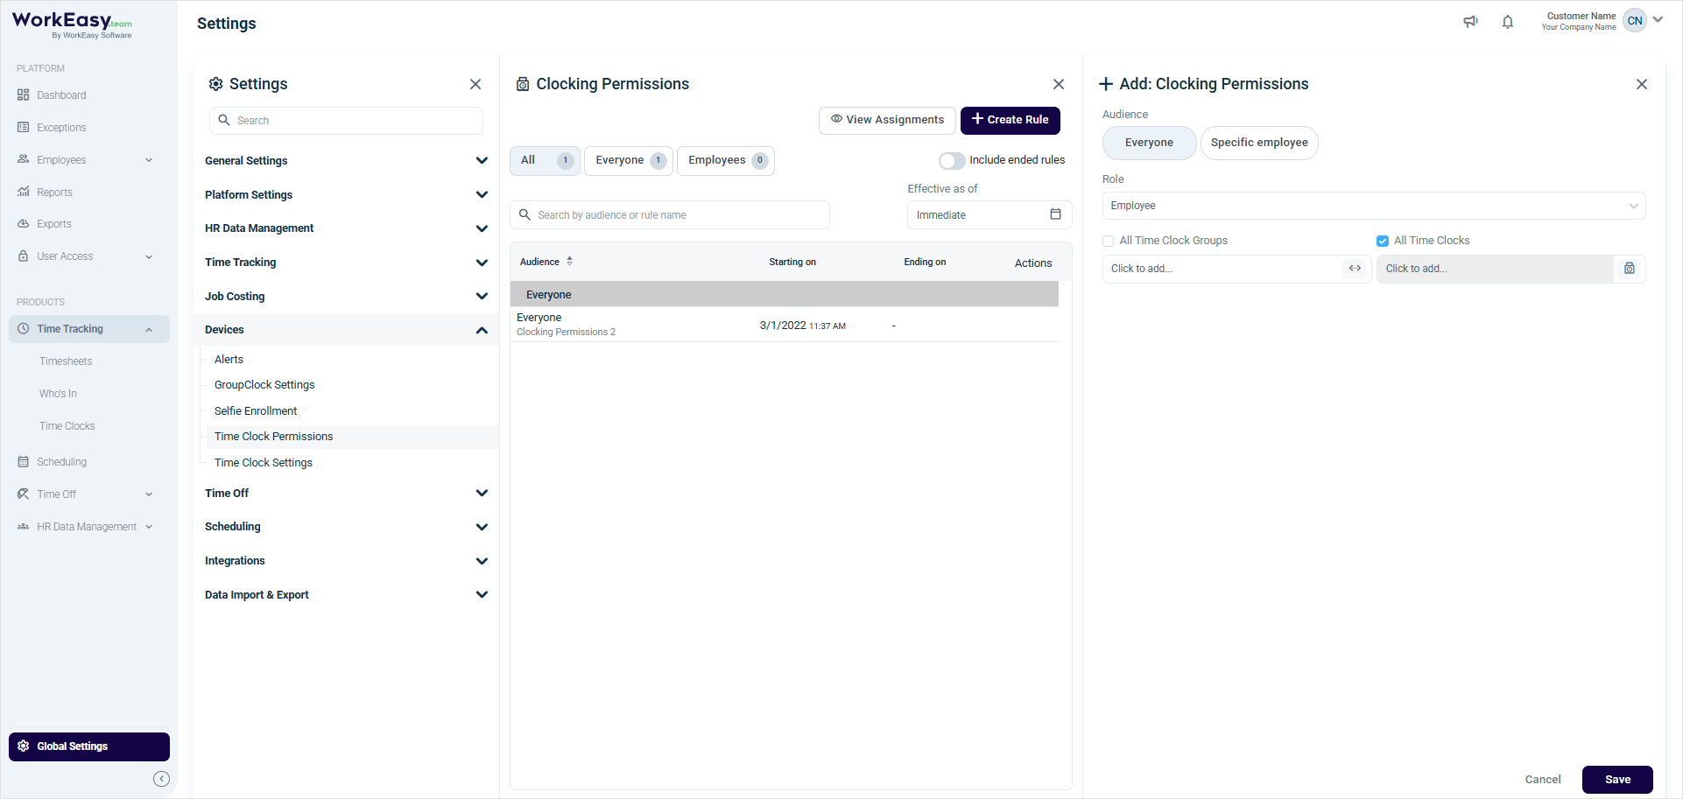Select the All filter tab
1683x799 pixels.
tap(545, 161)
